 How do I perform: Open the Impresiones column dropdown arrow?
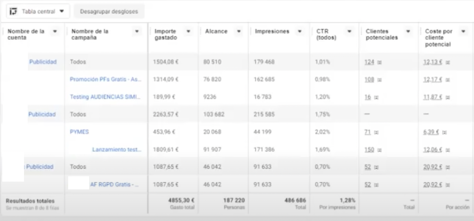tap(300, 31)
